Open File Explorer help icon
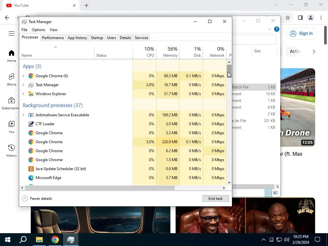The width and height of the screenshot is (328, 246). coord(276,29)
